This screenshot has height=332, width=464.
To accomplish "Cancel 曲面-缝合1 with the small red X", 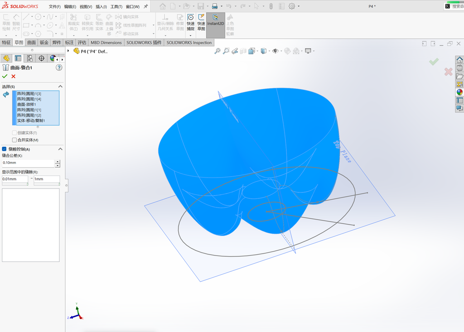I will tap(13, 77).
